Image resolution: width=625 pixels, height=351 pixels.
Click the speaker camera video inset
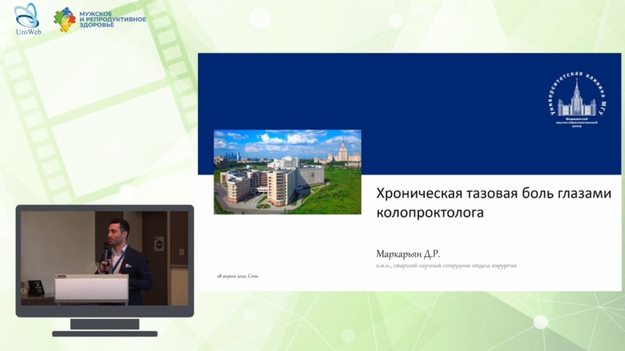tap(104, 258)
